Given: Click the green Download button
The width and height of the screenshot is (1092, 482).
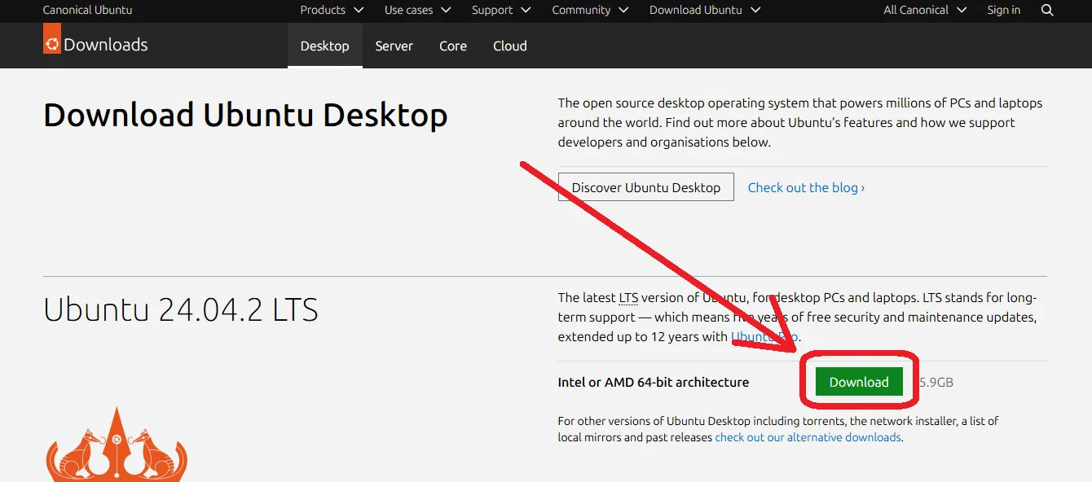Looking at the screenshot, I should tap(858, 383).
